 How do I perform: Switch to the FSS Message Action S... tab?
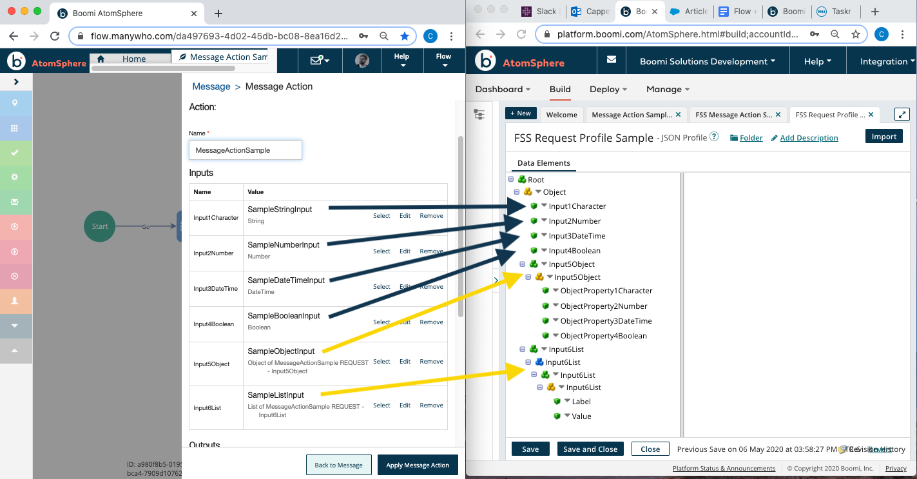pos(738,115)
